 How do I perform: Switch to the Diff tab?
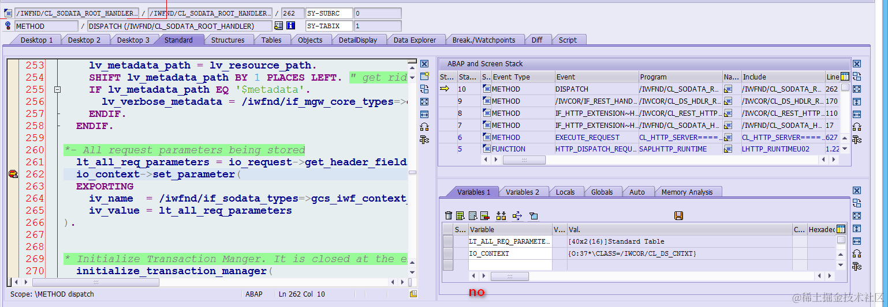(537, 40)
